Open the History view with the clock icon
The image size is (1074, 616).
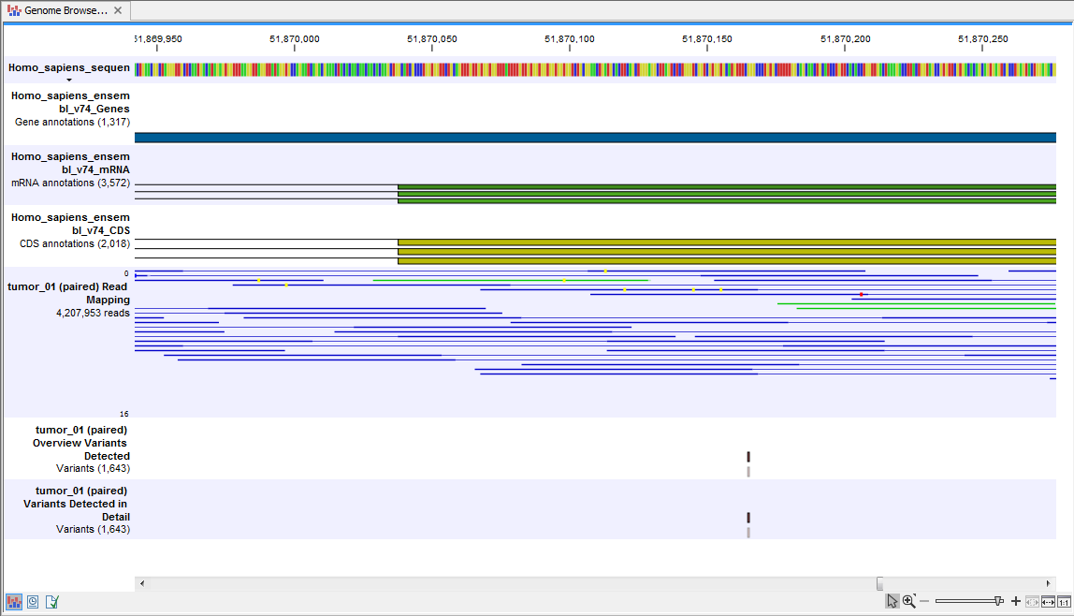pos(32,601)
